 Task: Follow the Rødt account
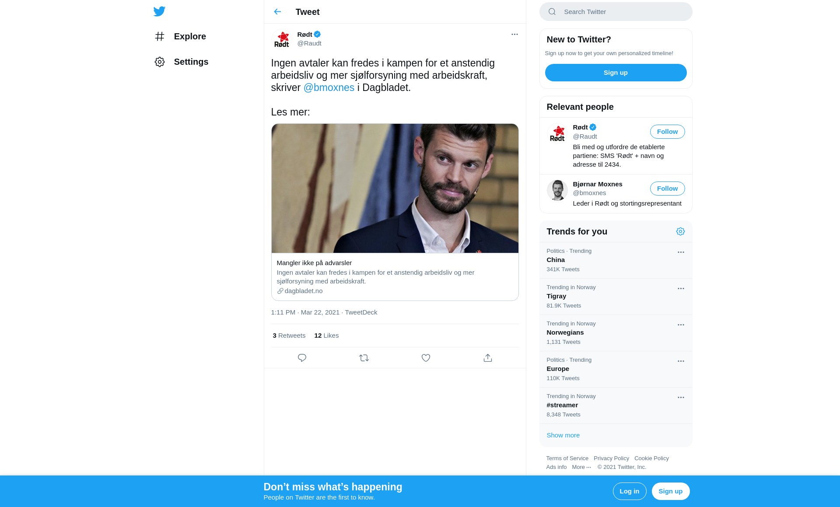pos(667,132)
